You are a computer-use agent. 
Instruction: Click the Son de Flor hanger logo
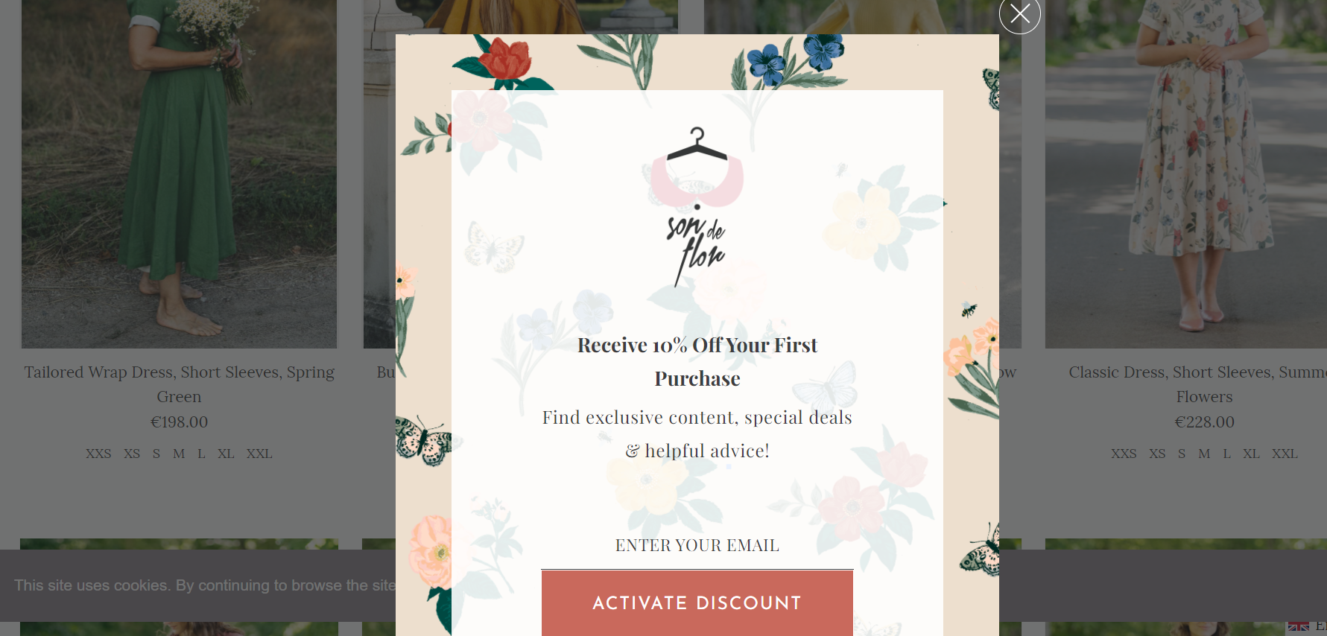(697, 206)
